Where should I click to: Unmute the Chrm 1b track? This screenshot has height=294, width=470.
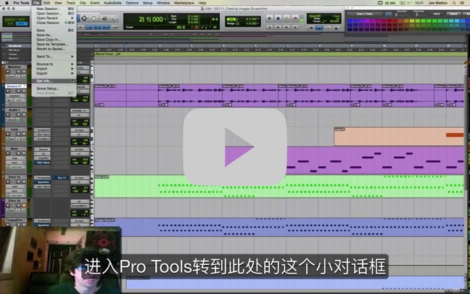(23, 206)
